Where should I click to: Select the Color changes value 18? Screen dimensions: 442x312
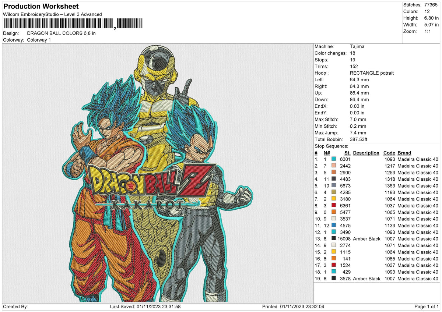point(352,53)
